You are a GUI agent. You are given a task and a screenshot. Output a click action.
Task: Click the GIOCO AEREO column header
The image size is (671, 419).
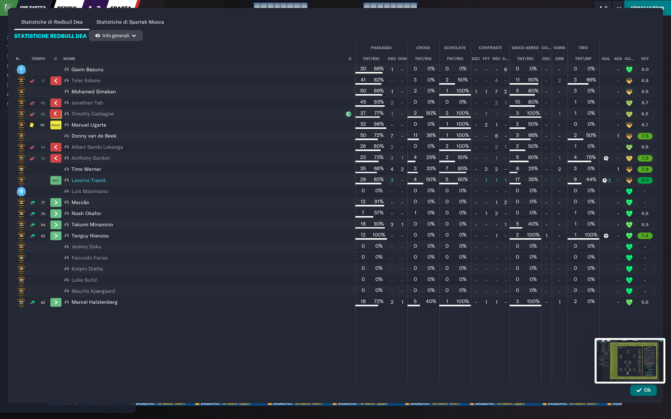click(525, 48)
